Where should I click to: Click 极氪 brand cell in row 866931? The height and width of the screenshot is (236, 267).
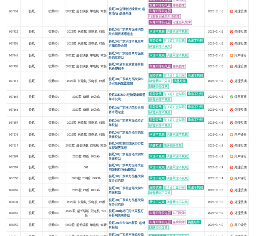click(31, 202)
